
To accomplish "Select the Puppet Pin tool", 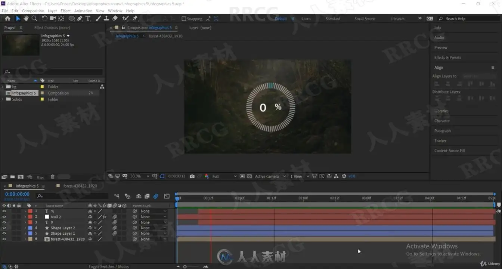I will 135,18.
